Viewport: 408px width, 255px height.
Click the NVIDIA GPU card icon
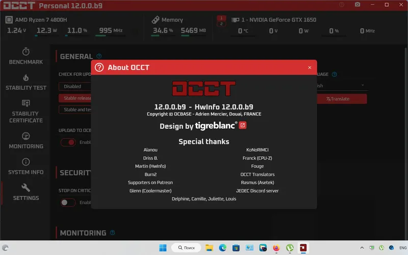coord(235,20)
